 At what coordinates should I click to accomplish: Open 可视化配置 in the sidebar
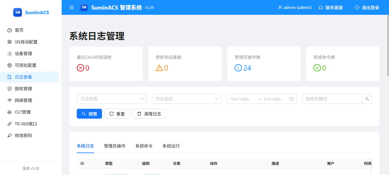(29, 65)
